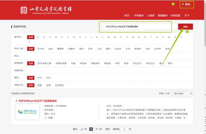Image resolution: width=206 pixels, height=134 pixels.
Task: Jump to 尾页 last page
Action: coord(108,129)
